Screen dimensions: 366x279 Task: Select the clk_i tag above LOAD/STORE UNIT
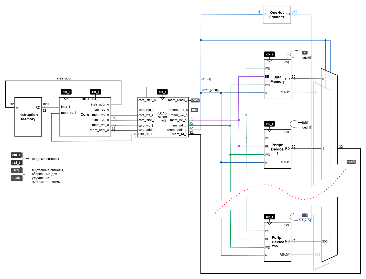pyautogui.click(x=162, y=92)
